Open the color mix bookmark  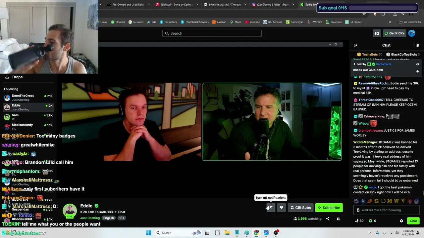point(334,22)
